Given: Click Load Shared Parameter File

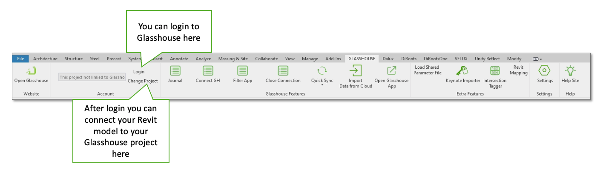Looking at the screenshot, I should pyautogui.click(x=427, y=70).
